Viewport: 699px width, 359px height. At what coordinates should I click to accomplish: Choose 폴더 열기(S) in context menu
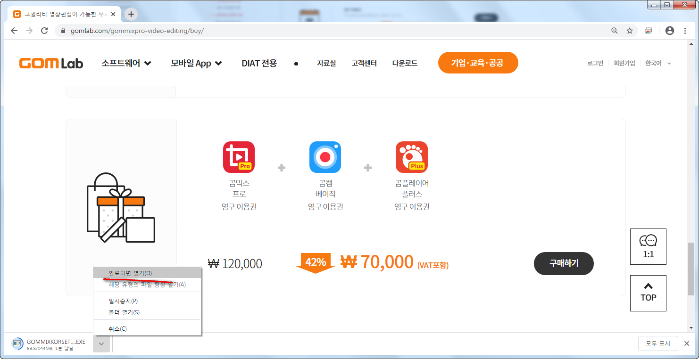tap(147, 312)
